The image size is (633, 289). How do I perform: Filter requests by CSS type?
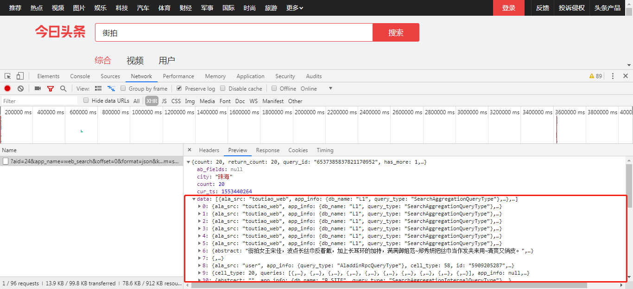[x=176, y=101]
